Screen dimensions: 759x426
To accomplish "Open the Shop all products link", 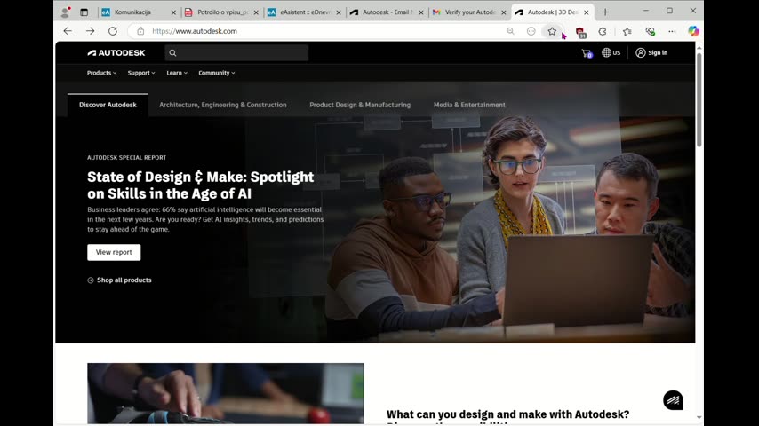I will [x=119, y=280].
